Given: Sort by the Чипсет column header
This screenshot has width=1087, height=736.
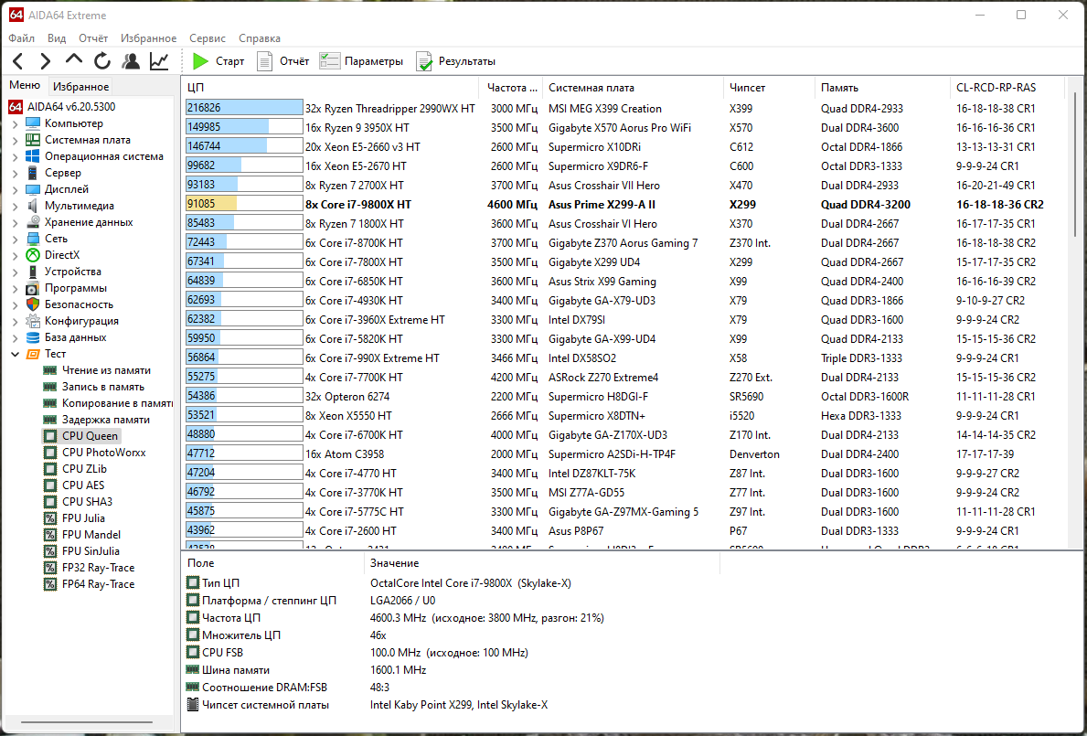Looking at the screenshot, I should (769, 88).
